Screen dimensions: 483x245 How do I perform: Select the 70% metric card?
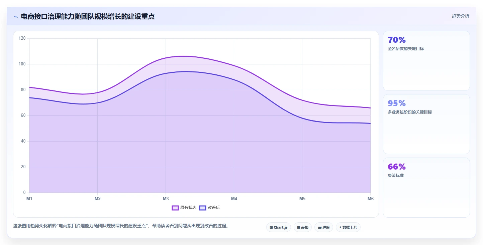[x=426, y=61]
